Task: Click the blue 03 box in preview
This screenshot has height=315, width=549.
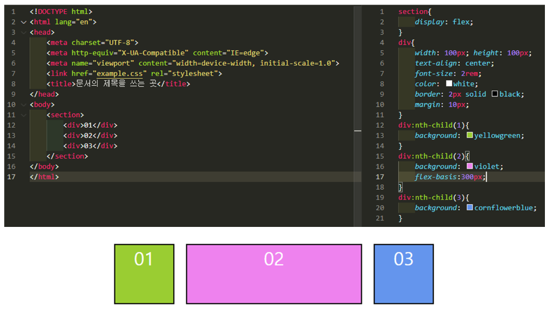Action: click(x=404, y=274)
